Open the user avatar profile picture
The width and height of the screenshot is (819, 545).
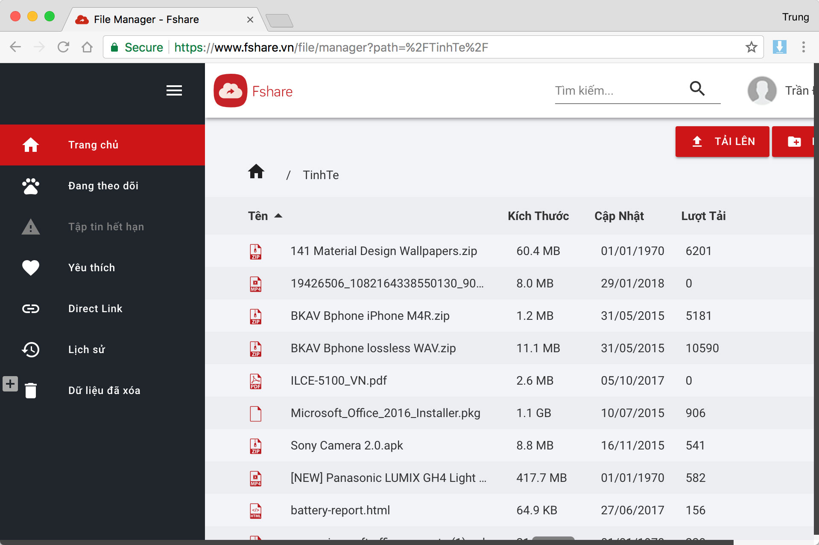tap(762, 90)
